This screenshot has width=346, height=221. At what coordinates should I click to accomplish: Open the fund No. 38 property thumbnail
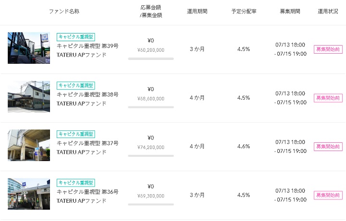(29, 96)
